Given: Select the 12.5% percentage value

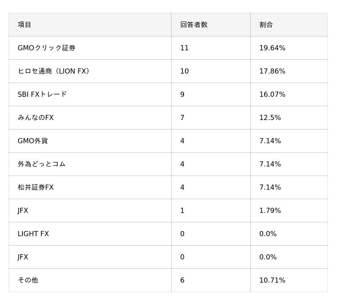Looking at the screenshot, I should coord(270,117).
